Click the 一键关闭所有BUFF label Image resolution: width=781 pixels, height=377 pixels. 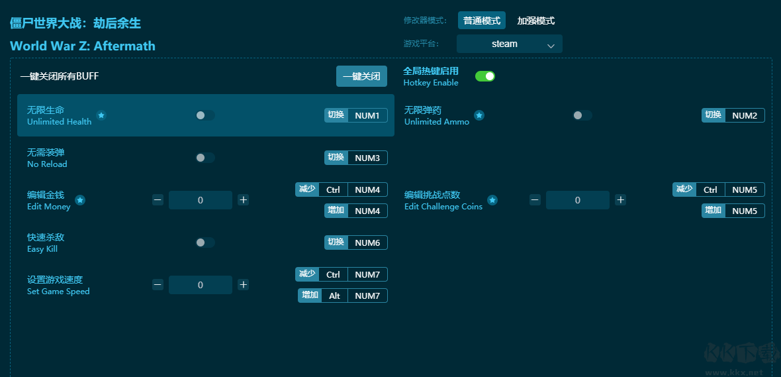pos(60,76)
